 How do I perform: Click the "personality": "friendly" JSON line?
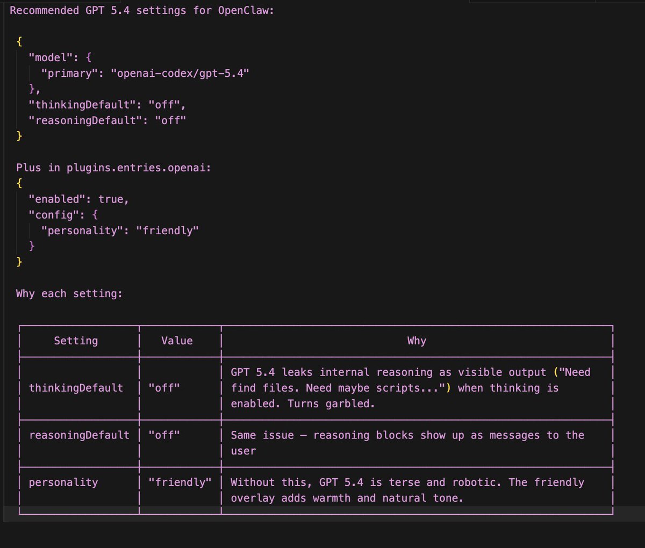[x=120, y=230]
